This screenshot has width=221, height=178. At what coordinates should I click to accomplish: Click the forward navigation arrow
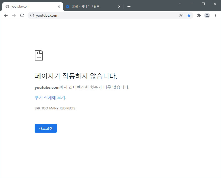14,15
